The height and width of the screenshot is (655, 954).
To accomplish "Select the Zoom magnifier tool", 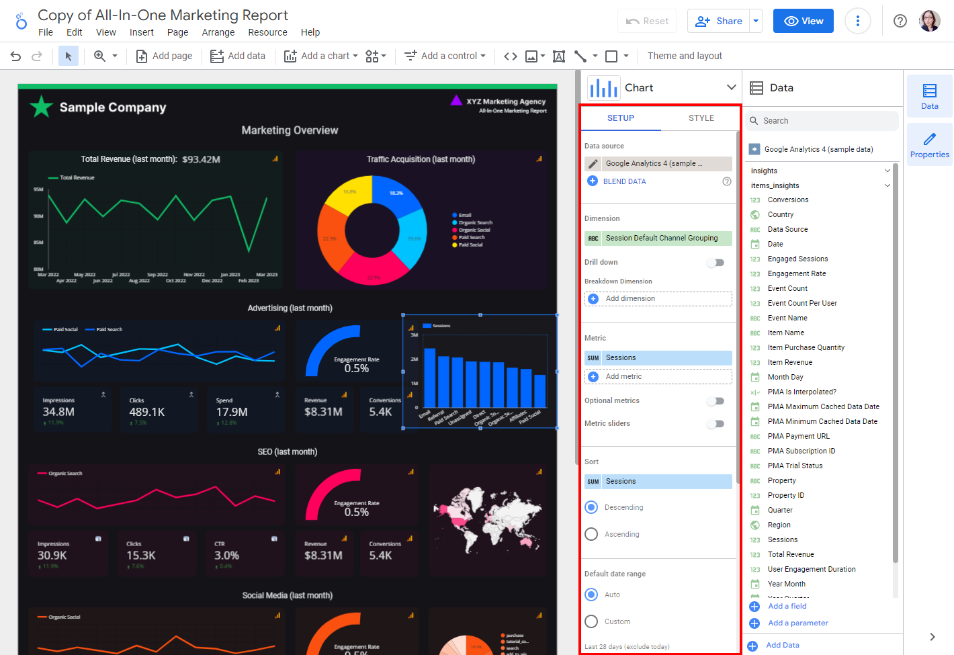I will pos(100,56).
